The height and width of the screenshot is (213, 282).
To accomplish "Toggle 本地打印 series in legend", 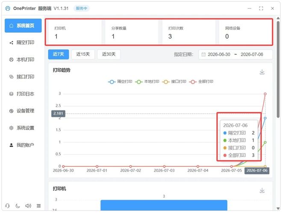I will click(147, 82).
